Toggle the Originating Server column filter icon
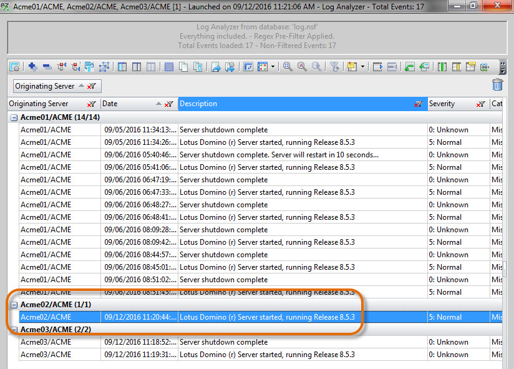This screenshot has height=369, width=514. 92,104
